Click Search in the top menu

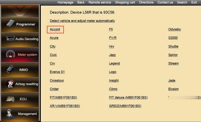click(182, 2)
